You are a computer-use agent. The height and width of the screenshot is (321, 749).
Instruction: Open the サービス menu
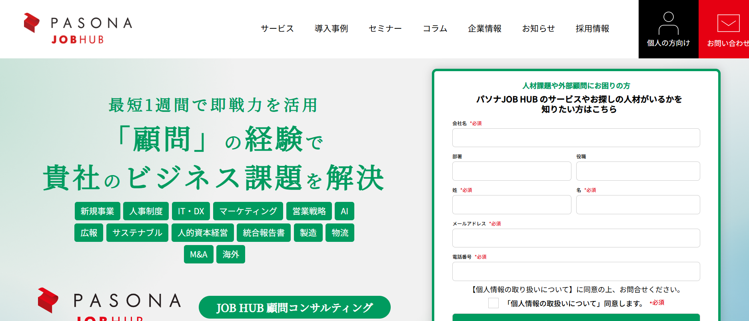click(x=277, y=29)
